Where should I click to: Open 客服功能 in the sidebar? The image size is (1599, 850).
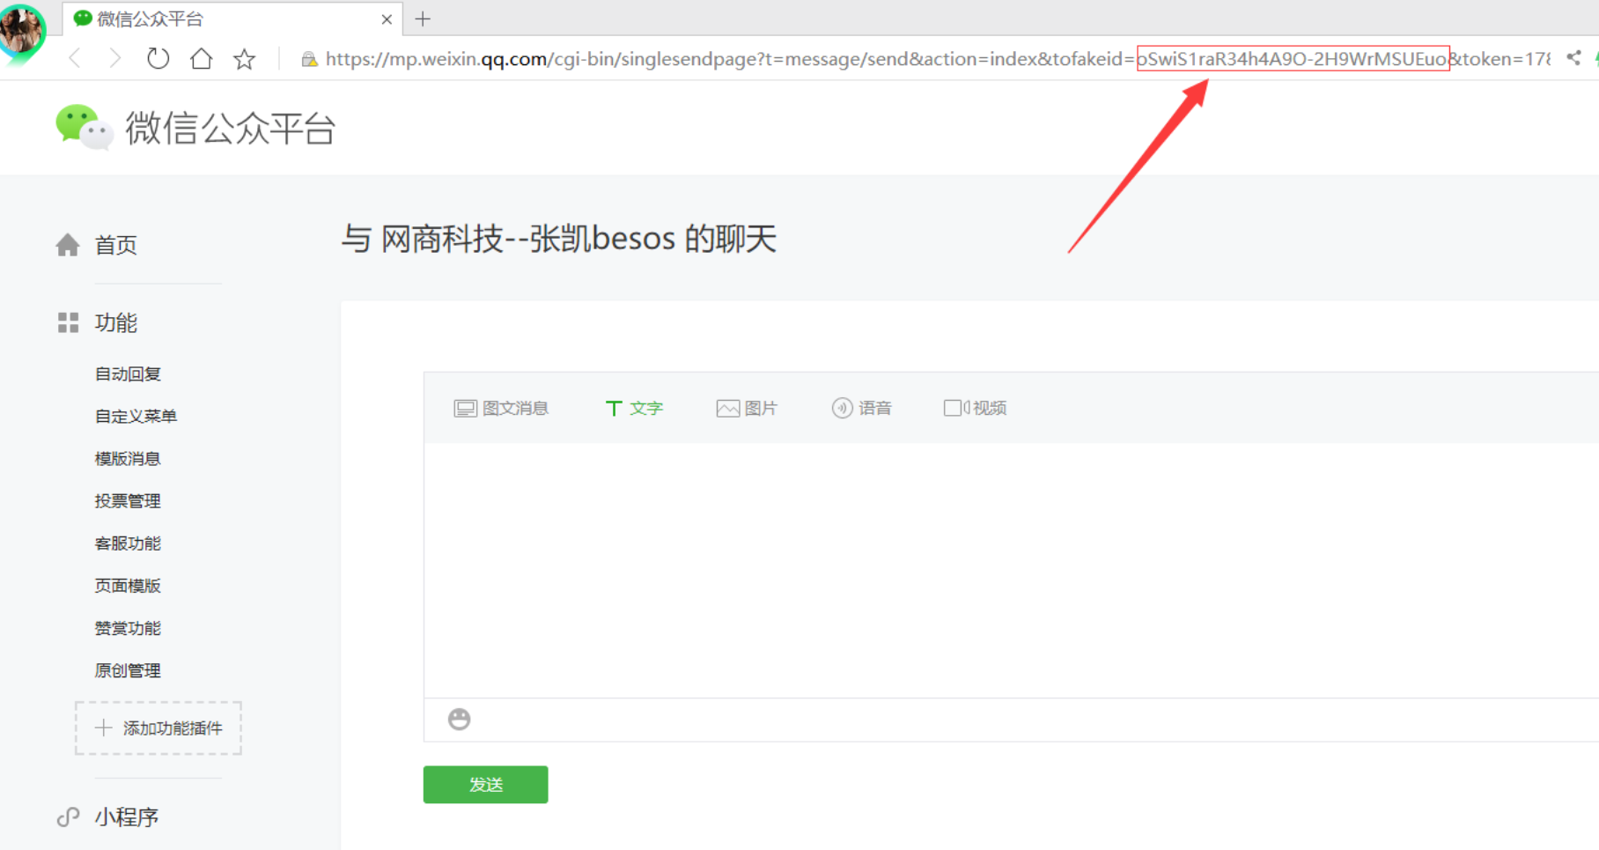128,543
